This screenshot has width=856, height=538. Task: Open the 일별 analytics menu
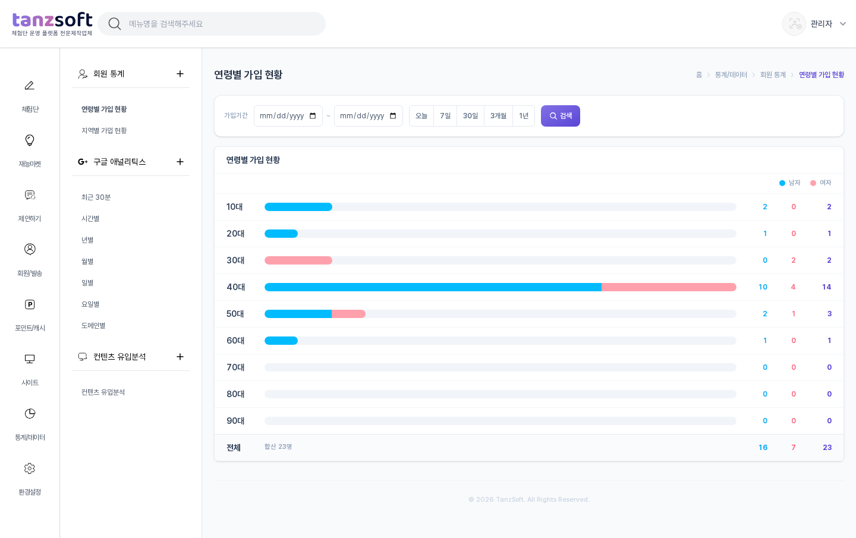point(87,283)
